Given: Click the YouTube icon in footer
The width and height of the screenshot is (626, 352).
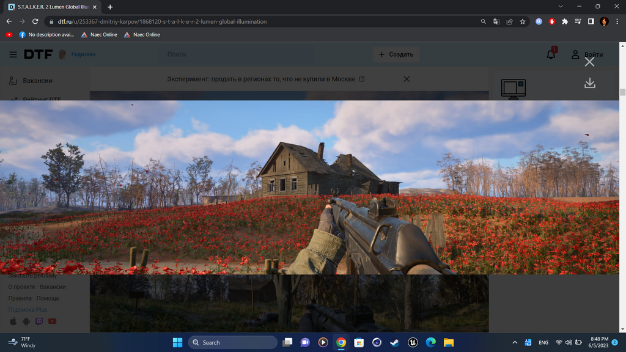Looking at the screenshot, I should point(53,321).
